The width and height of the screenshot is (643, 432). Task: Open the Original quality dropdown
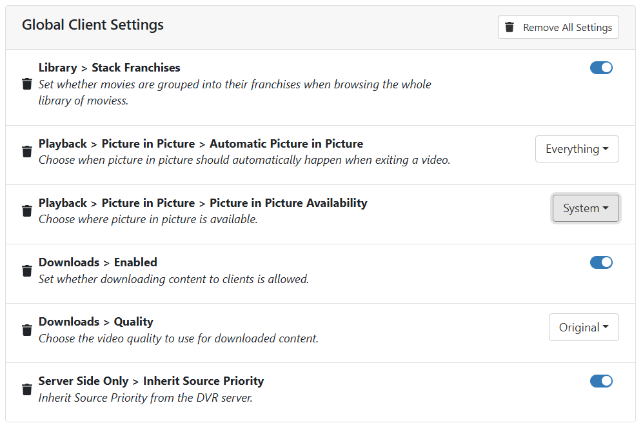coord(584,327)
